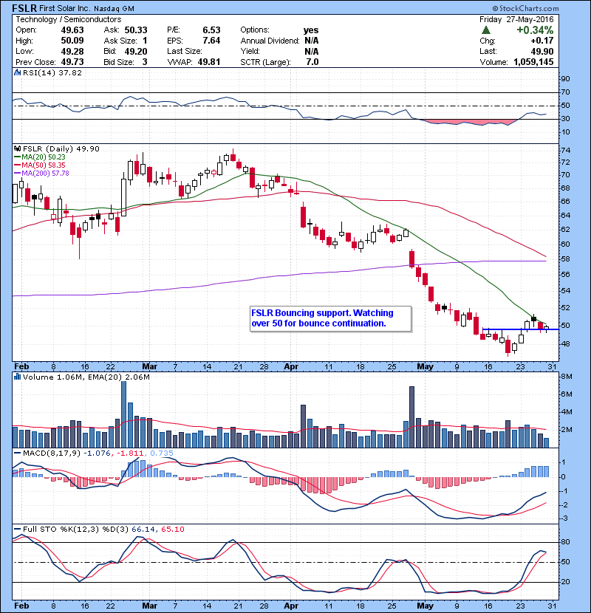Click the Options value 'yes'

(311, 30)
